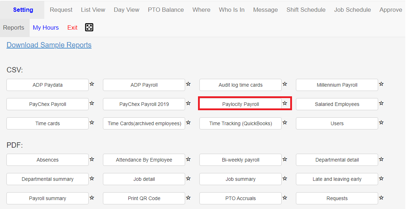This screenshot has width=406, height=209.
Task: Toggle favorite star for Millennium Payroll
Action: [381, 84]
